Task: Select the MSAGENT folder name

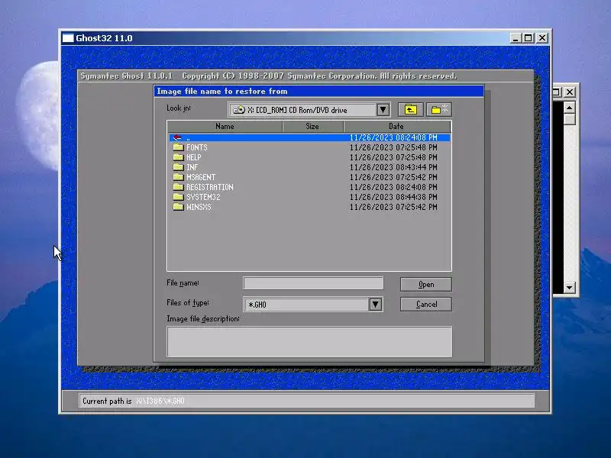Action: click(201, 177)
